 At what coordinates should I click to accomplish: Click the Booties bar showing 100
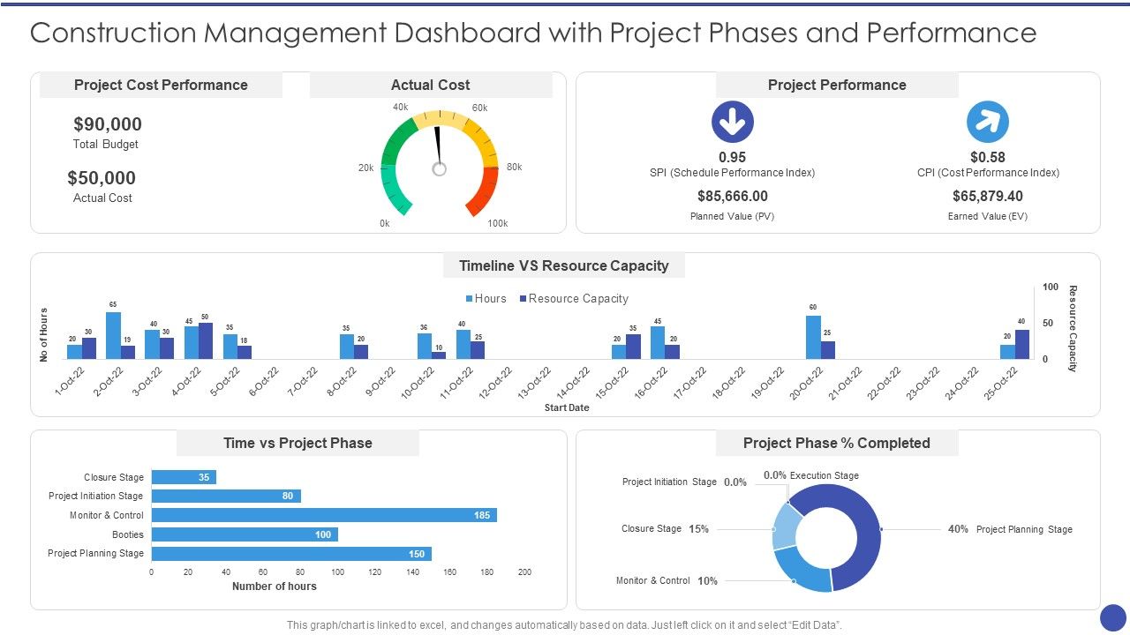pos(245,534)
